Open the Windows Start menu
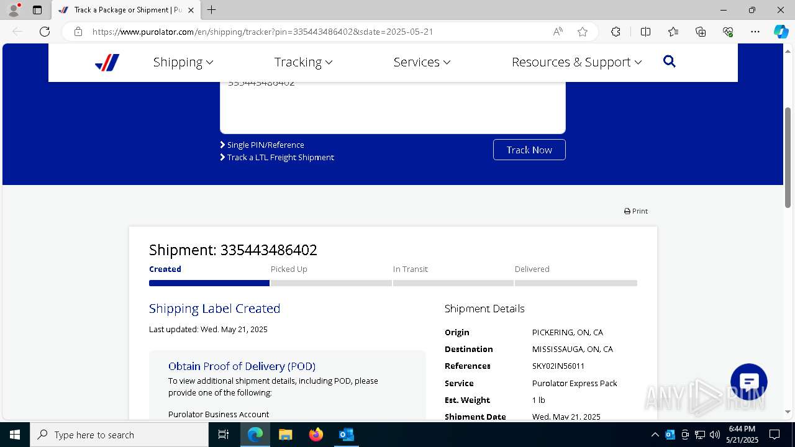The height and width of the screenshot is (447, 795). point(15,435)
